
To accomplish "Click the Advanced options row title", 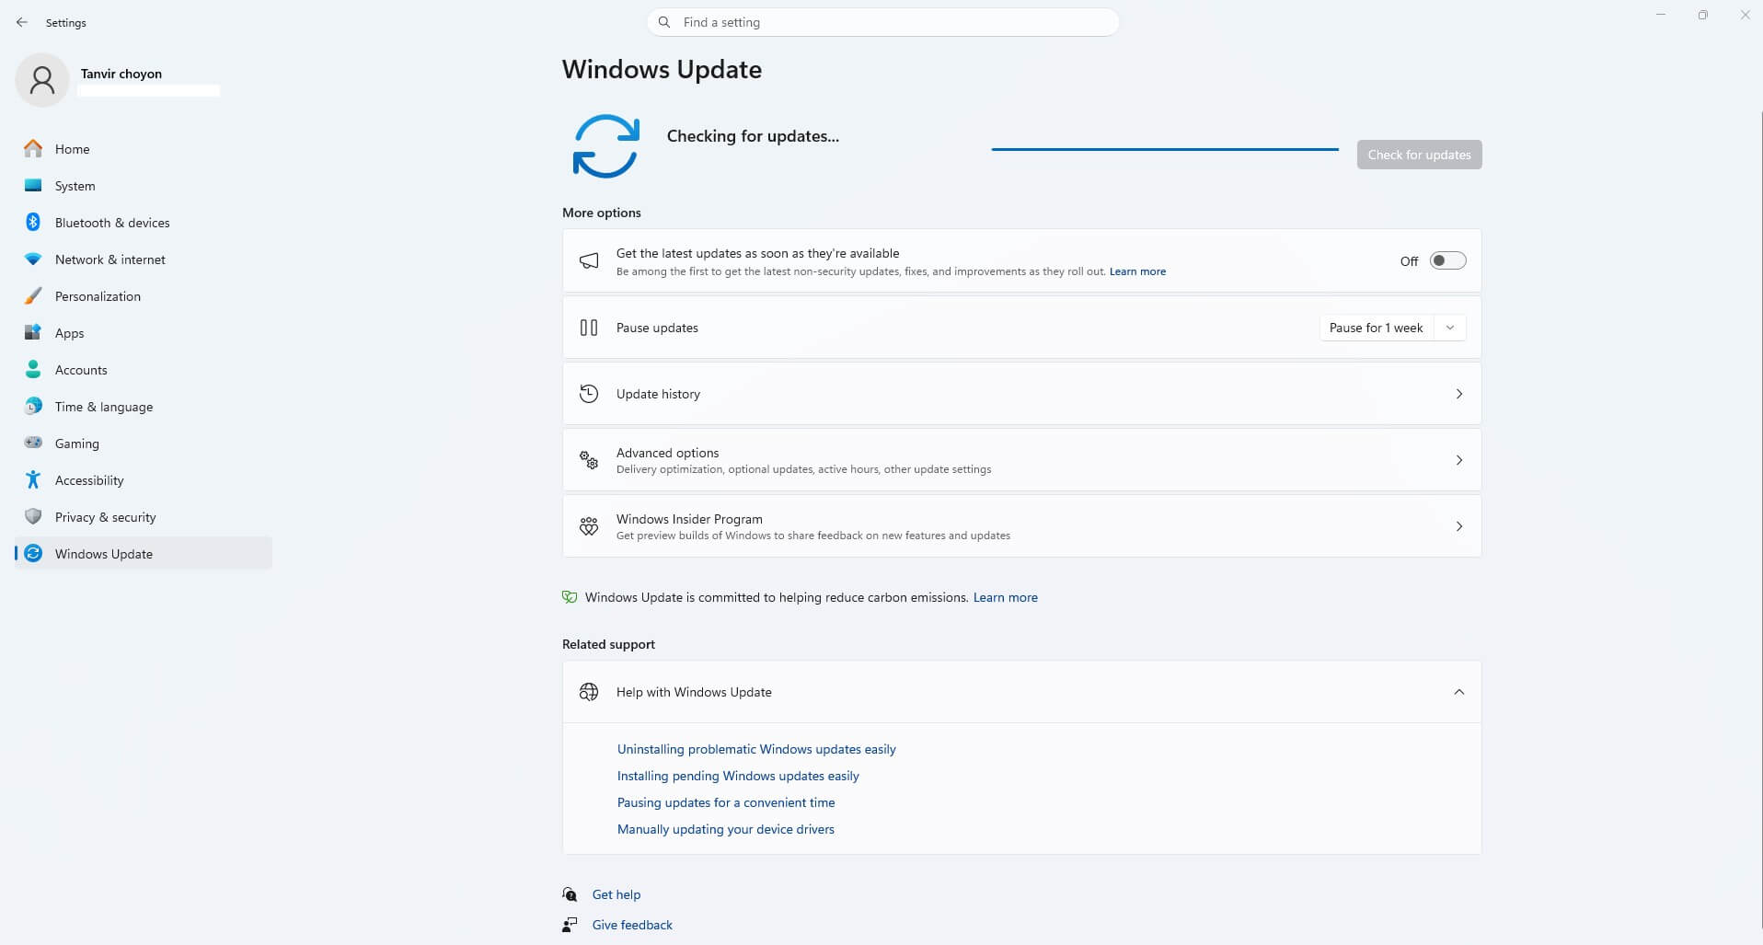I will click(668, 453).
